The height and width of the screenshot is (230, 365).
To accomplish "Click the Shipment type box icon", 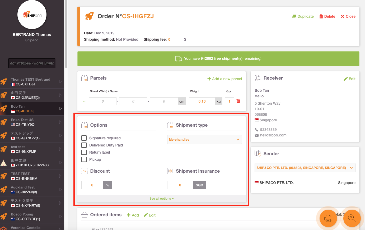I will 170,125.
